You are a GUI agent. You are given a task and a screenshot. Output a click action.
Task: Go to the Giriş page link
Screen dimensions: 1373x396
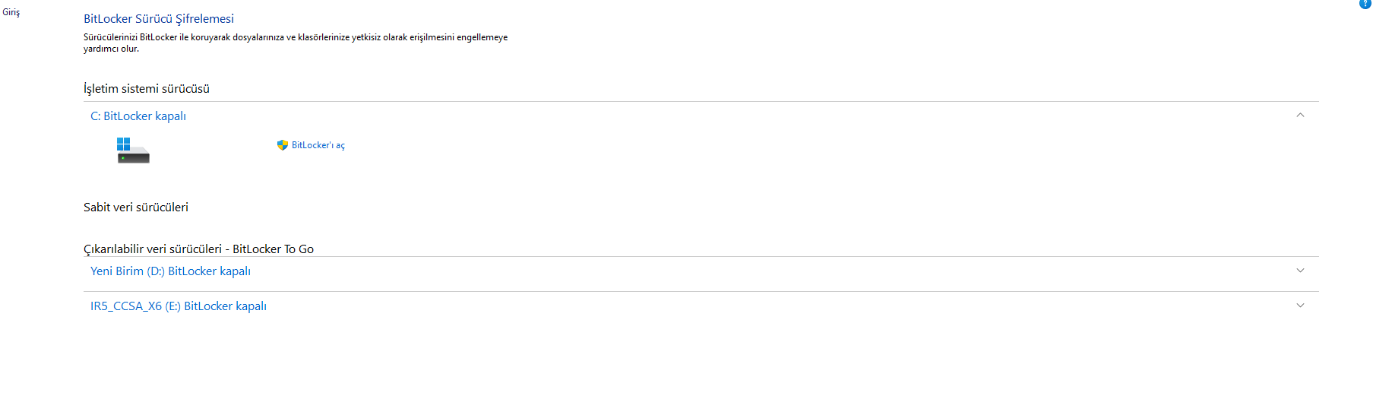(11, 12)
